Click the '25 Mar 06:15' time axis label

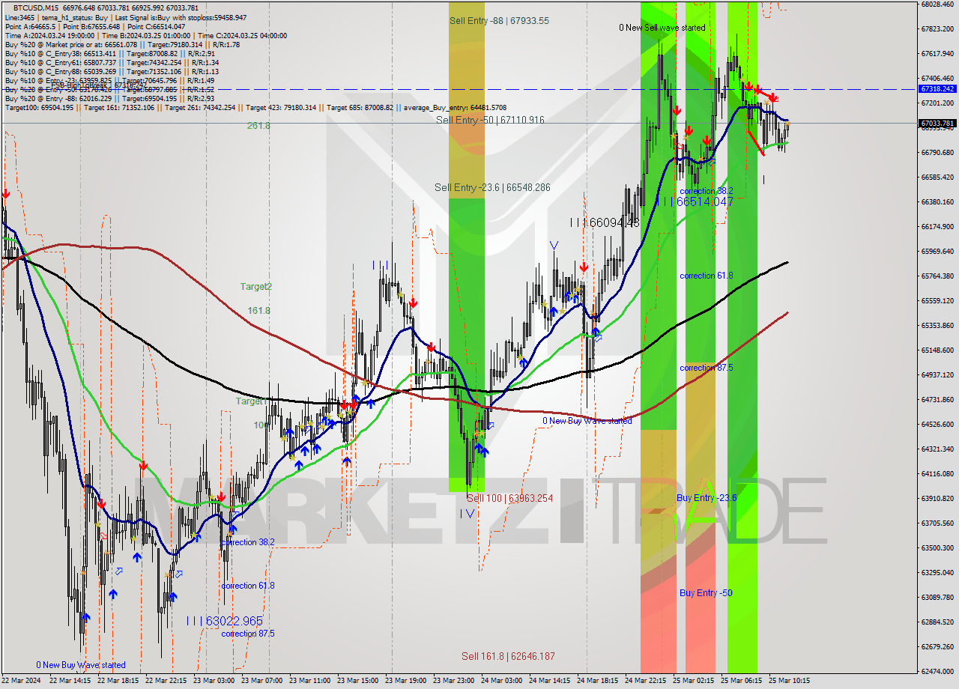pos(741,682)
